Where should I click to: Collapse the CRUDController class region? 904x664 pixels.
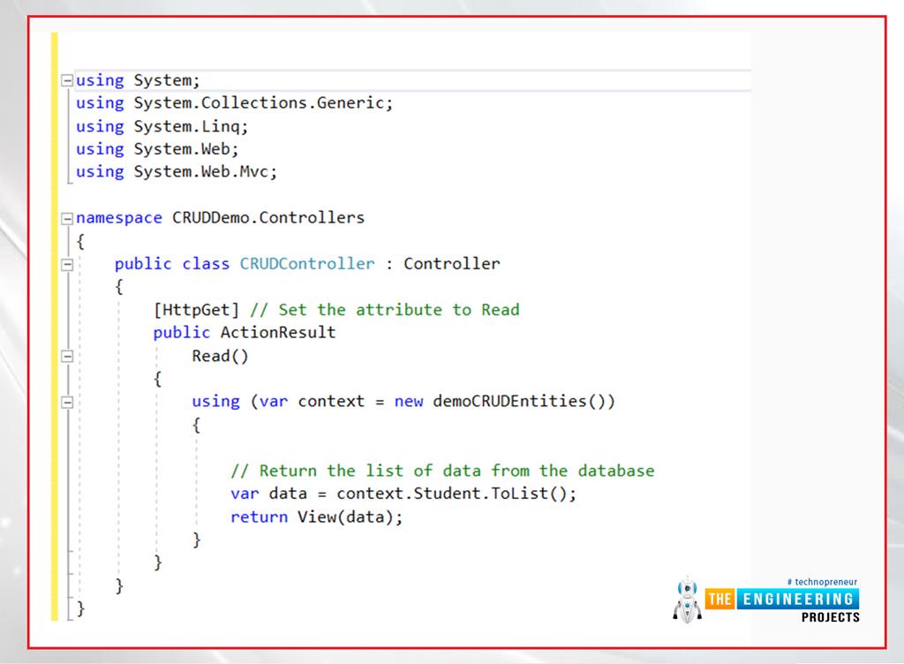coord(66,263)
